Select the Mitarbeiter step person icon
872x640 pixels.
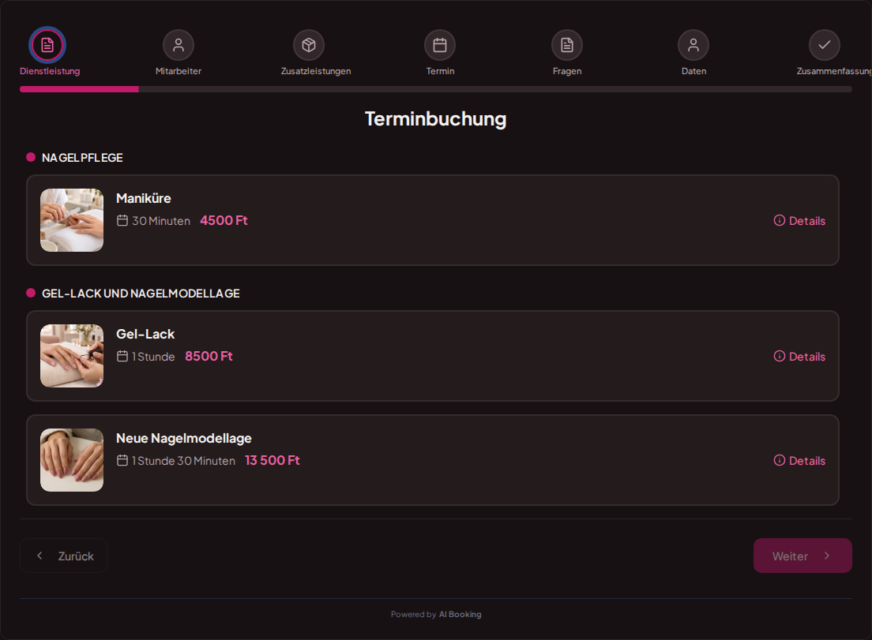pyautogui.click(x=179, y=45)
